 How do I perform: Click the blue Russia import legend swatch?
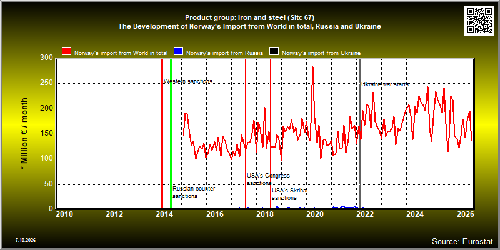pyautogui.click(x=178, y=52)
